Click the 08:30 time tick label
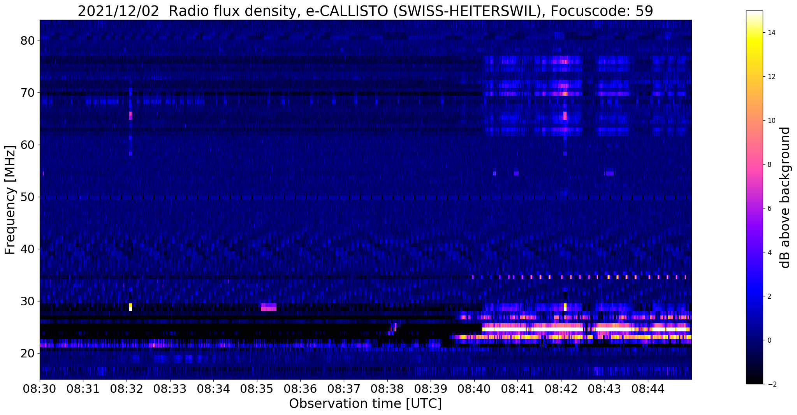Viewport: 797px width, 415px height. pyautogui.click(x=40, y=389)
